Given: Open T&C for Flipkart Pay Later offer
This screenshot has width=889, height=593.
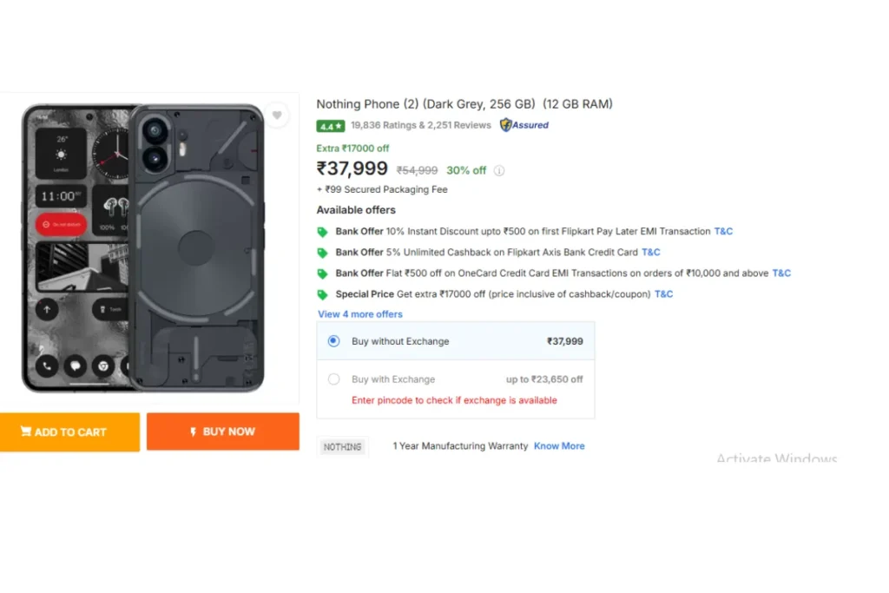Looking at the screenshot, I should pyautogui.click(x=723, y=231).
